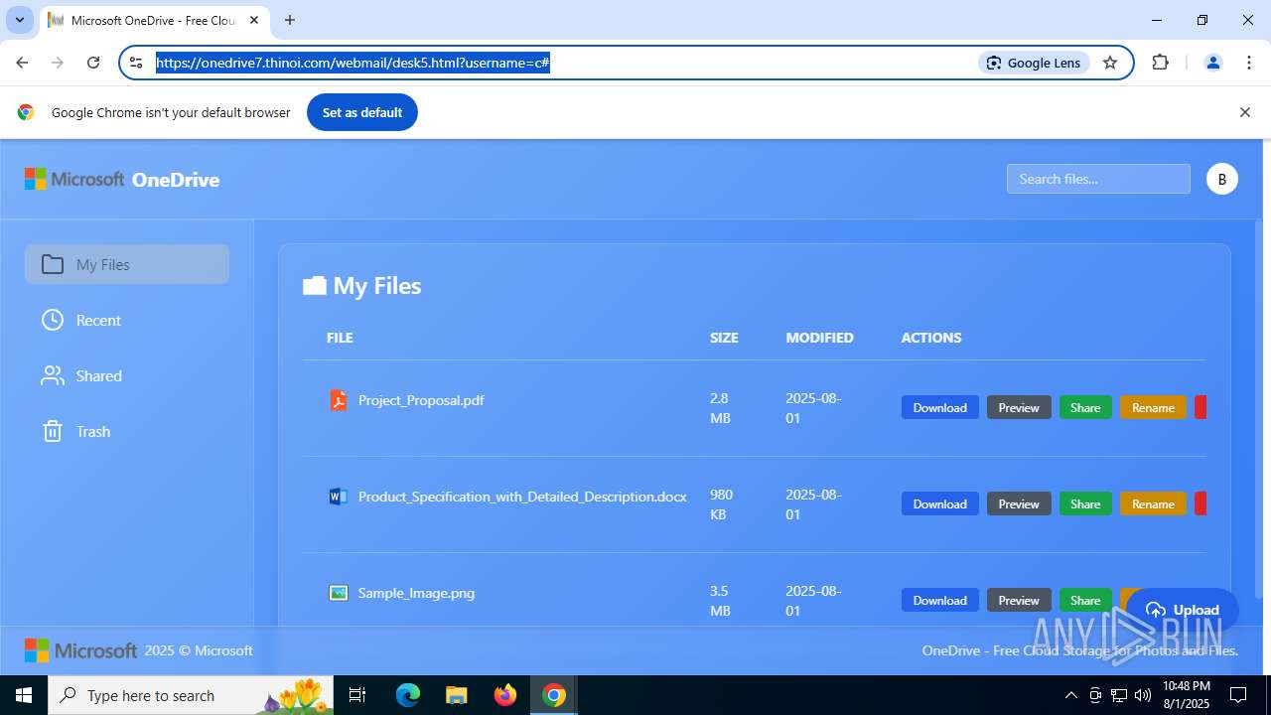1271x715 pixels.
Task: Bookmark this page with star icon
Action: coord(1110,63)
